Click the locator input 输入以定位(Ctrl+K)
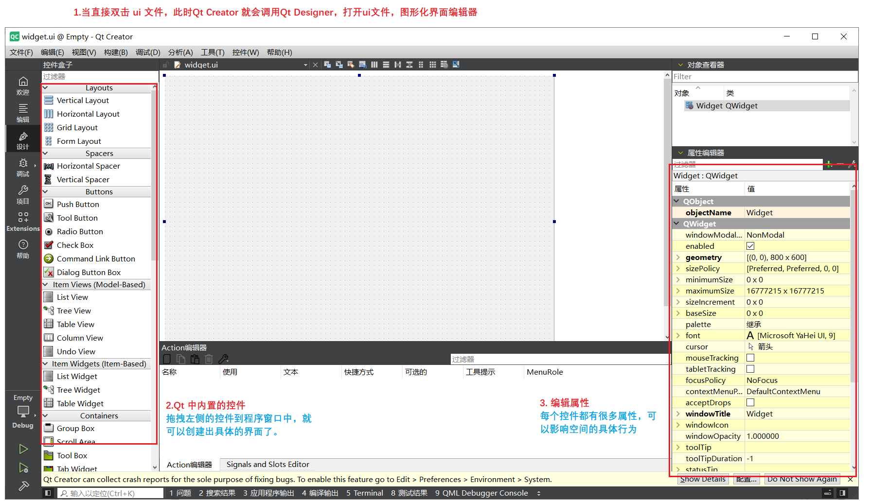The height and width of the screenshot is (501, 870). 111,493
